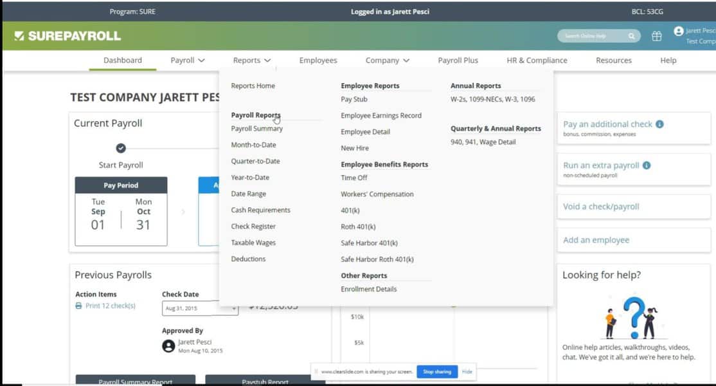Select the Roth 401(k) report
The height and width of the screenshot is (386, 716).
point(358,227)
